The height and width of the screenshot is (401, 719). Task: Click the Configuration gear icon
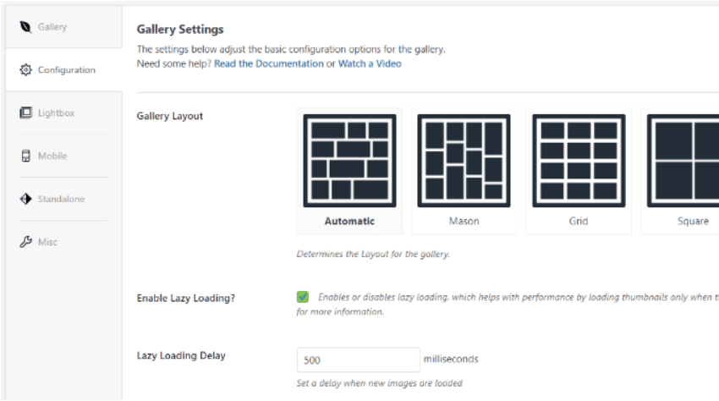point(25,70)
